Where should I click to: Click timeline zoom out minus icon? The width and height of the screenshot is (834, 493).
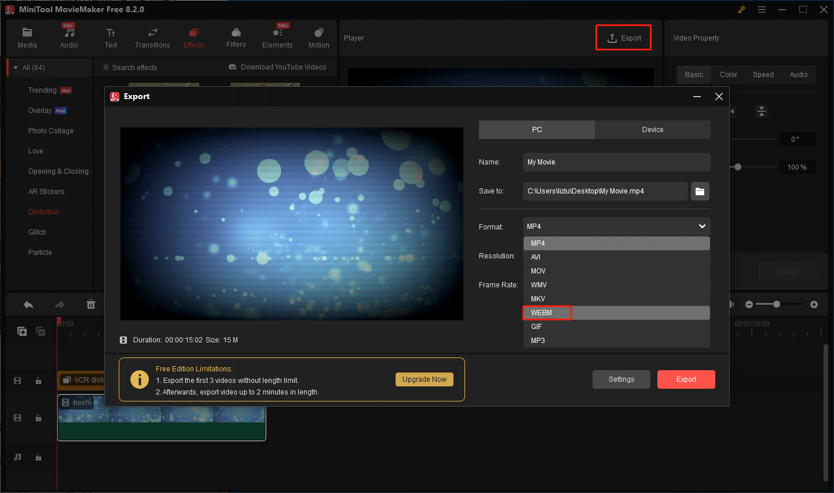click(x=749, y=305)
